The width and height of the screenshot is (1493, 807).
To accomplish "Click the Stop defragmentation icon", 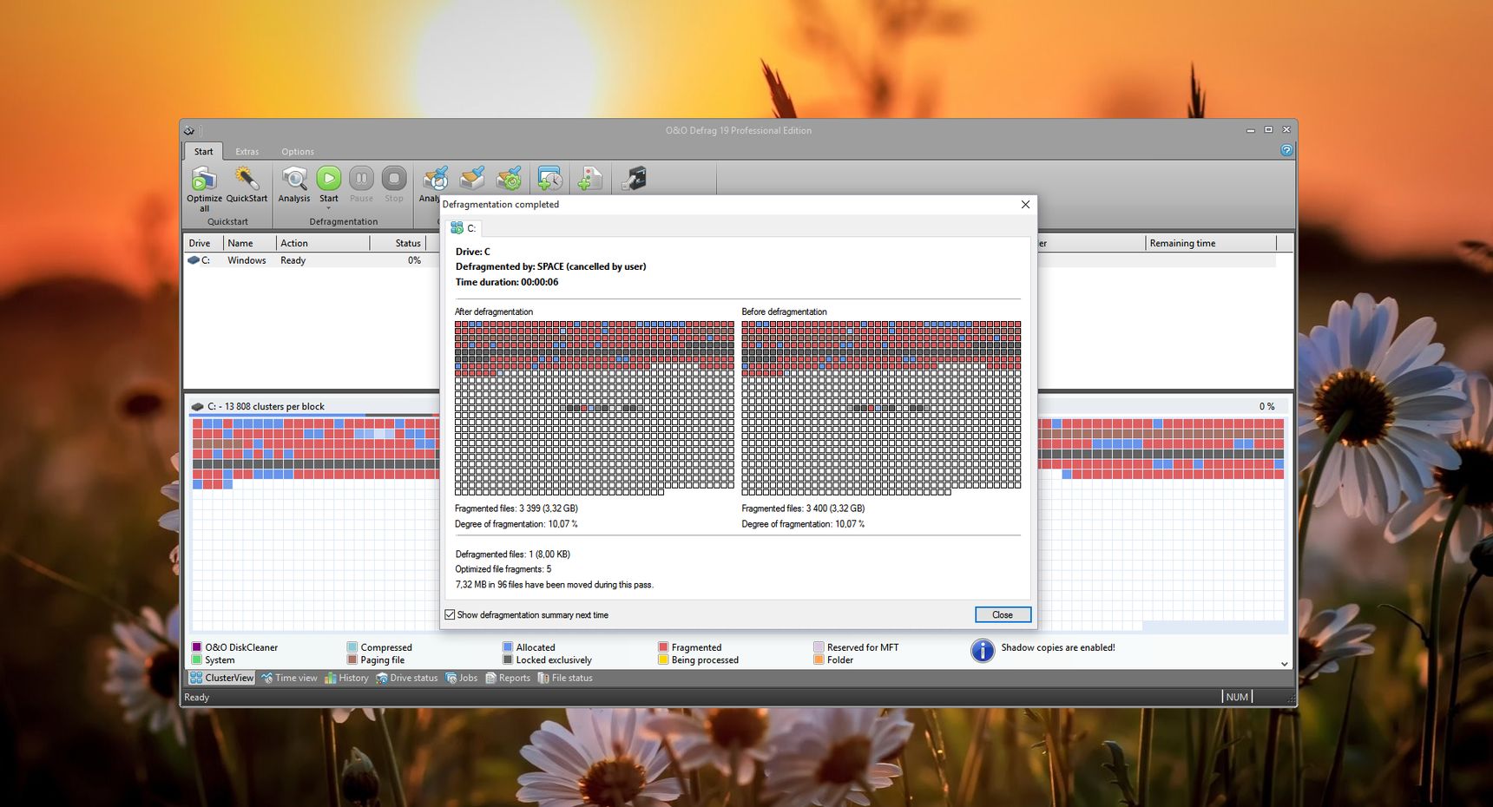I will 394,179.
